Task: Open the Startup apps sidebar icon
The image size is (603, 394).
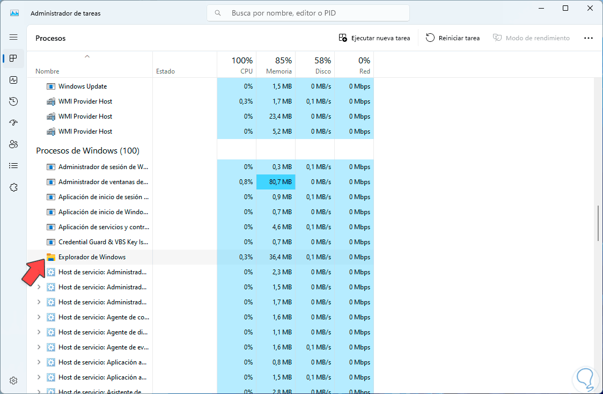Action: pyautogui.click(x=13, y=123)
